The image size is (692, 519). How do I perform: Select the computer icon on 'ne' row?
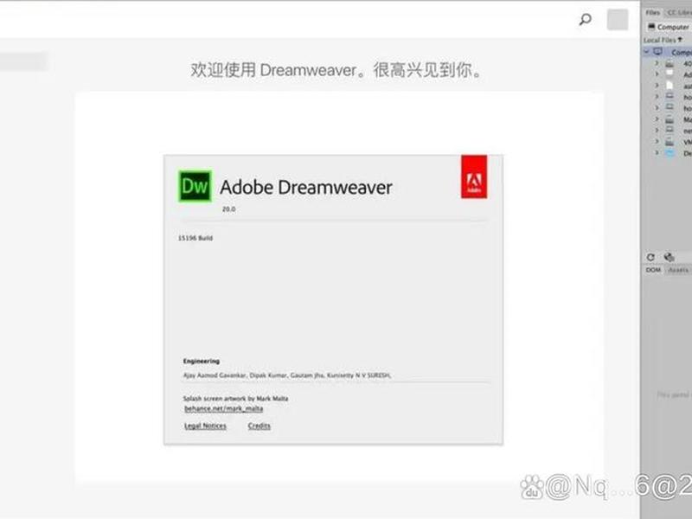(x=670, y=130)
